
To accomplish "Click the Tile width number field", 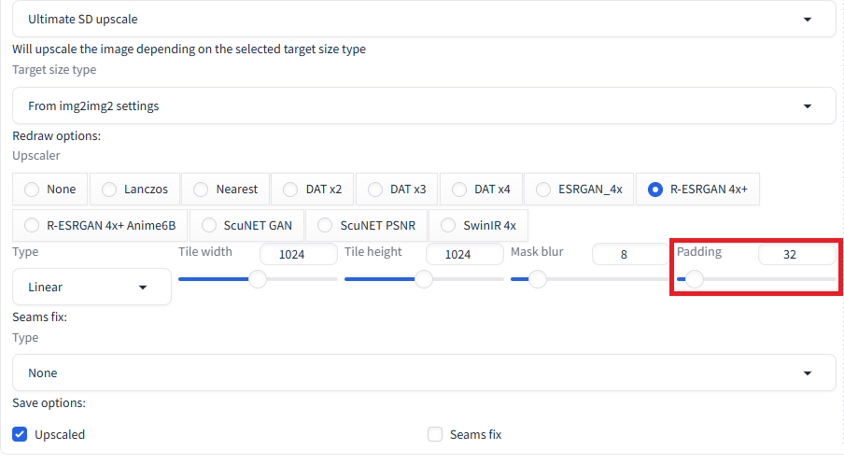I will [299, 254].
